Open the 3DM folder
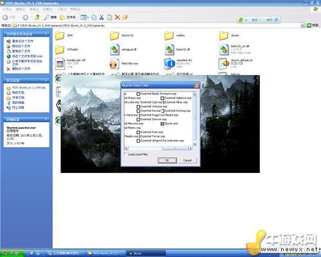The width and height of the screenshot is (321, 257). (x=60, y=35)
